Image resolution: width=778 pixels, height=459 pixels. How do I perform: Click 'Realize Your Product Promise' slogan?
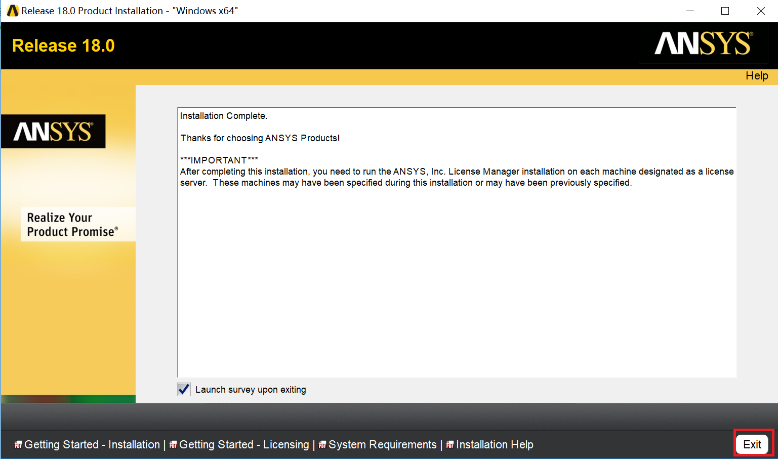coord(72,224)
